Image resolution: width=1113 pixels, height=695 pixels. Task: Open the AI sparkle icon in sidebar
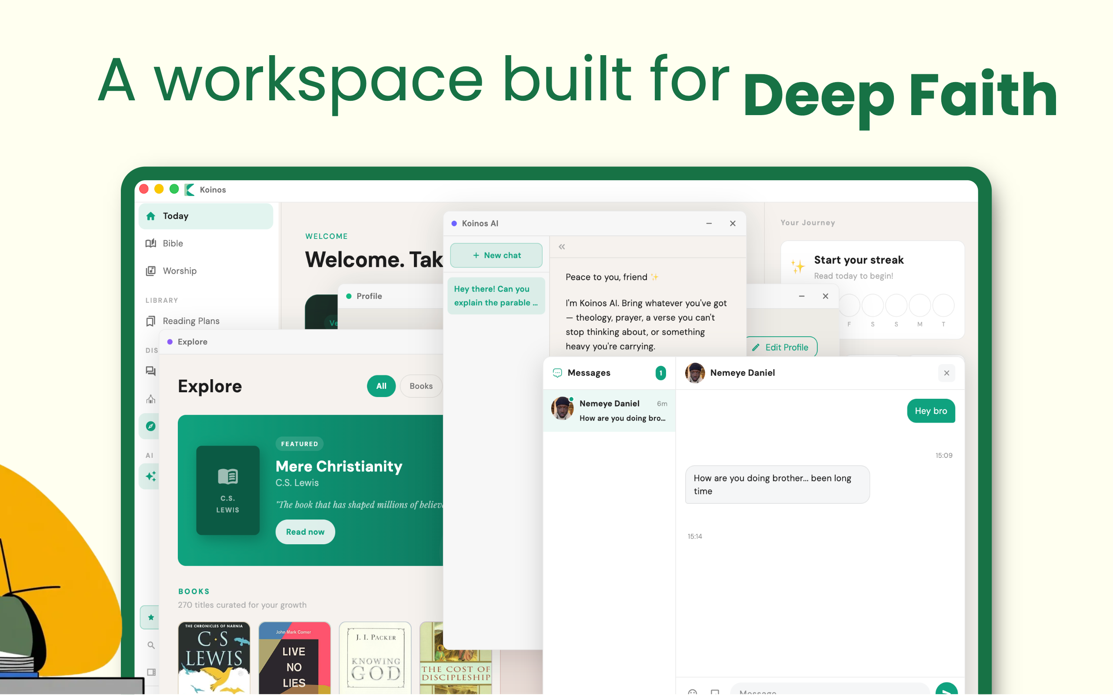150,476
